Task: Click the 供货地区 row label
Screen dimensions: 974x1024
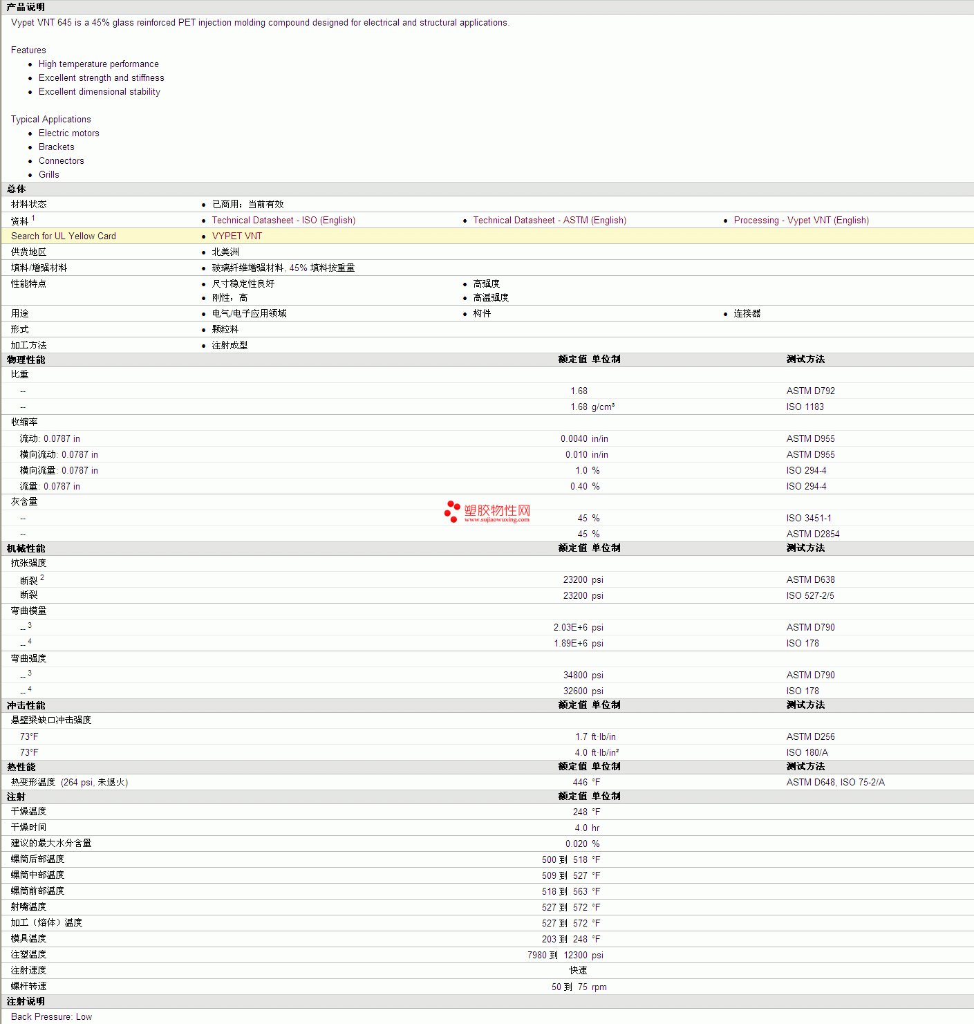Action: pos(29,252)
